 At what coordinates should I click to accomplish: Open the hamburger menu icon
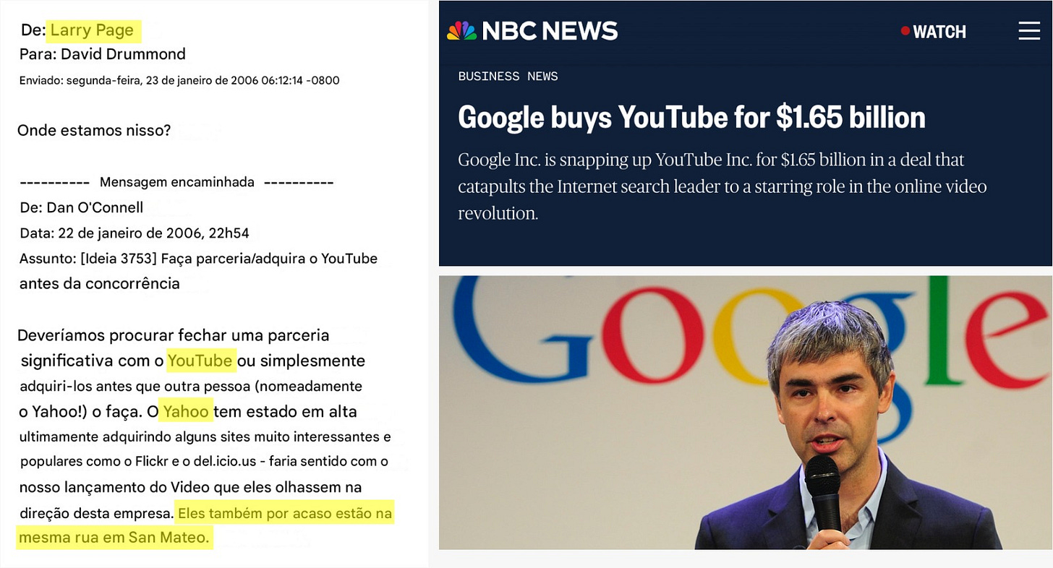pyautogui.click(x=1028, y=31)
